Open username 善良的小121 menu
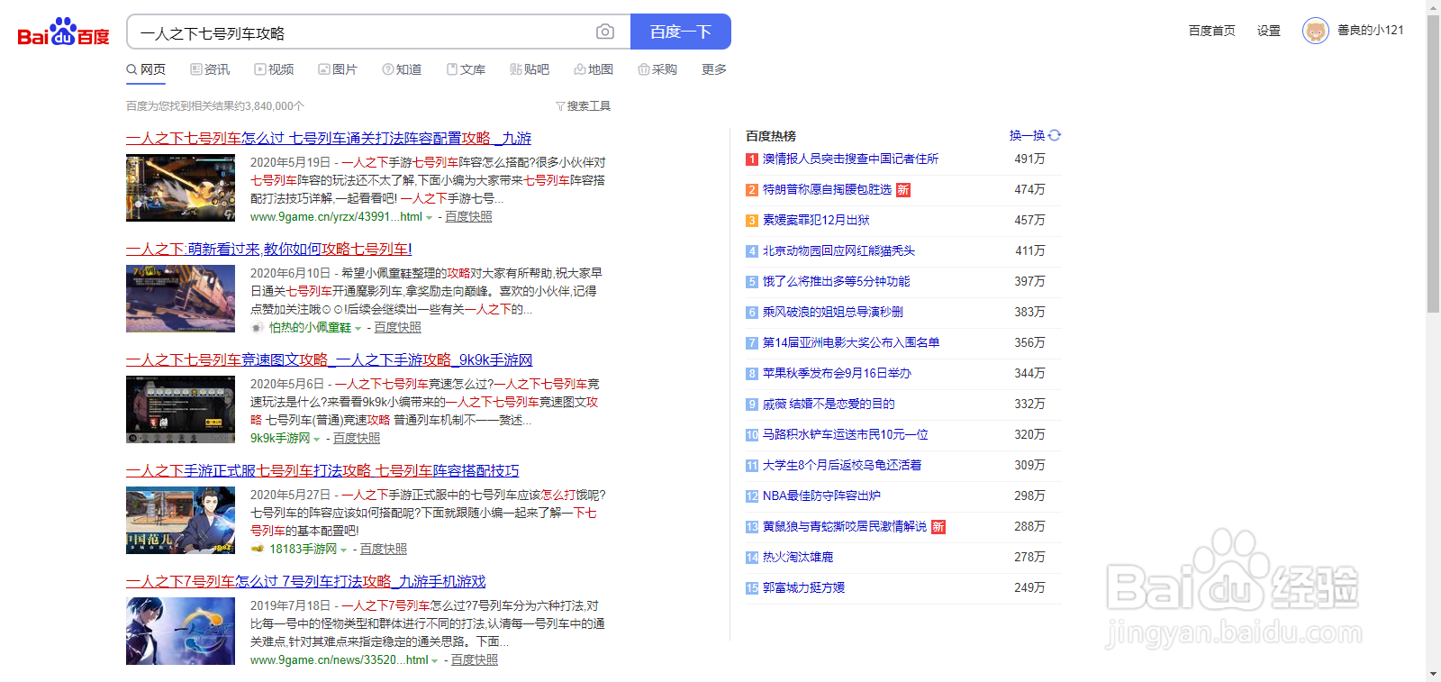This screenshot has width=1441, height=682. [1371, 31]
